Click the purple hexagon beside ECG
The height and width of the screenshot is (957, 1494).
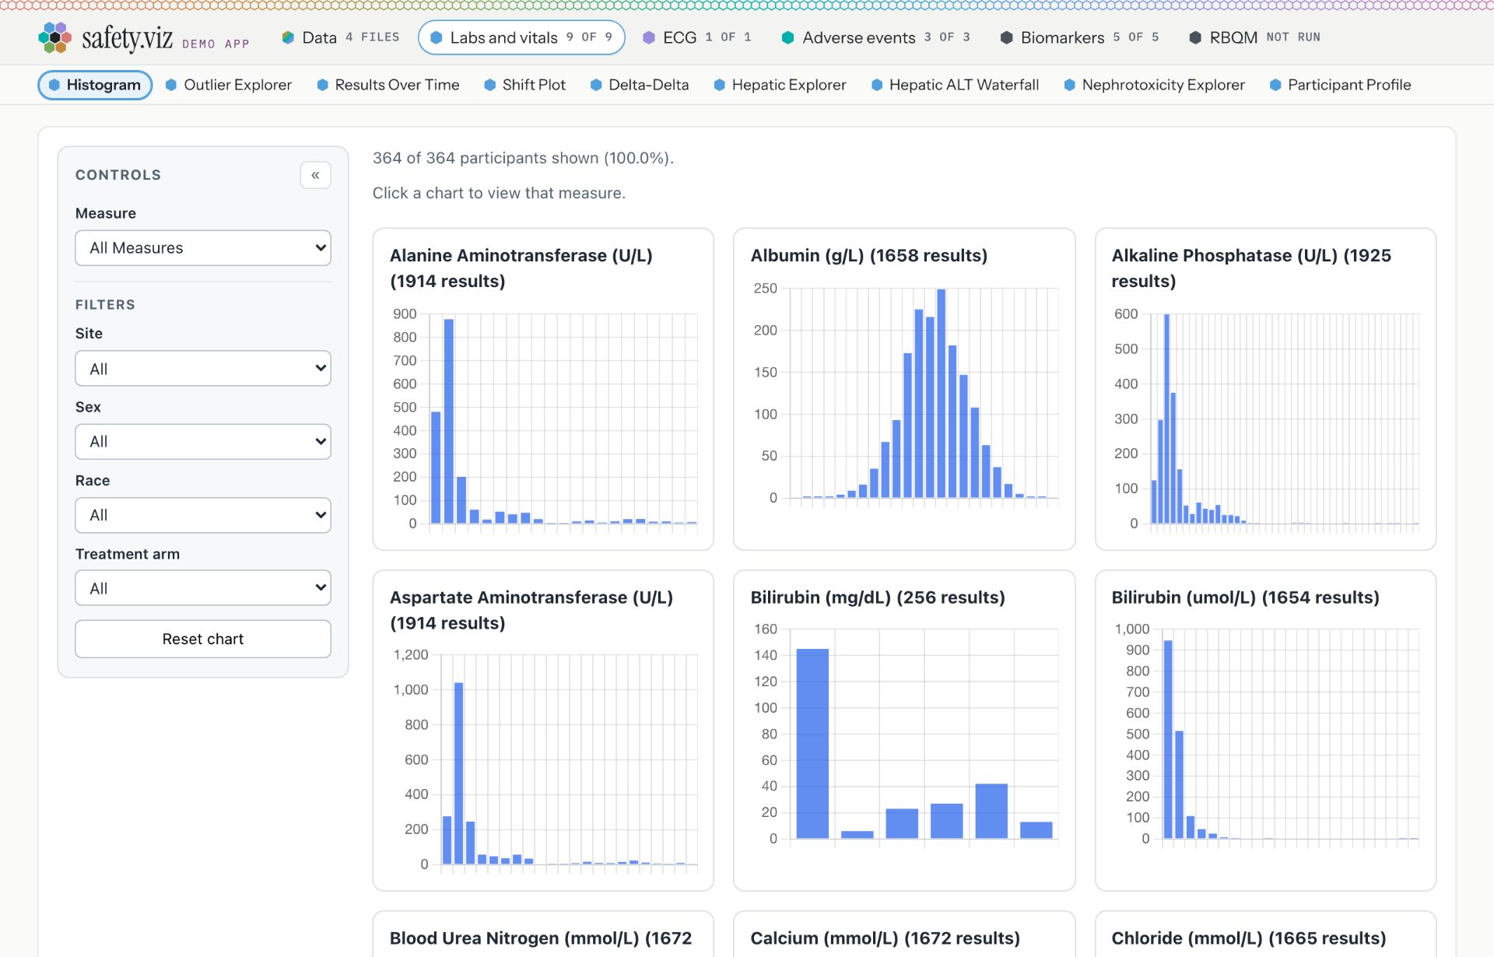tap(649, 37)
